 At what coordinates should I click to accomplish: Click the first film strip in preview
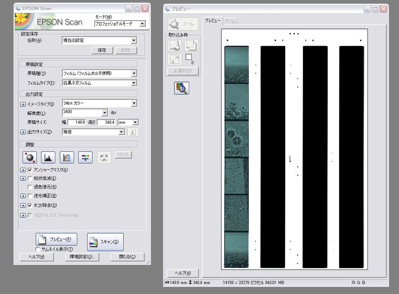tap(237, 156)
